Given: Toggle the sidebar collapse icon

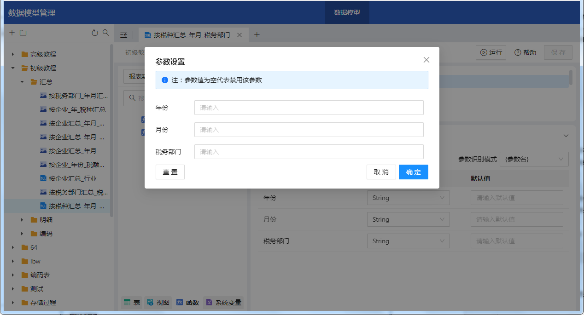Looking at the screenshot, I should (124, 35).
